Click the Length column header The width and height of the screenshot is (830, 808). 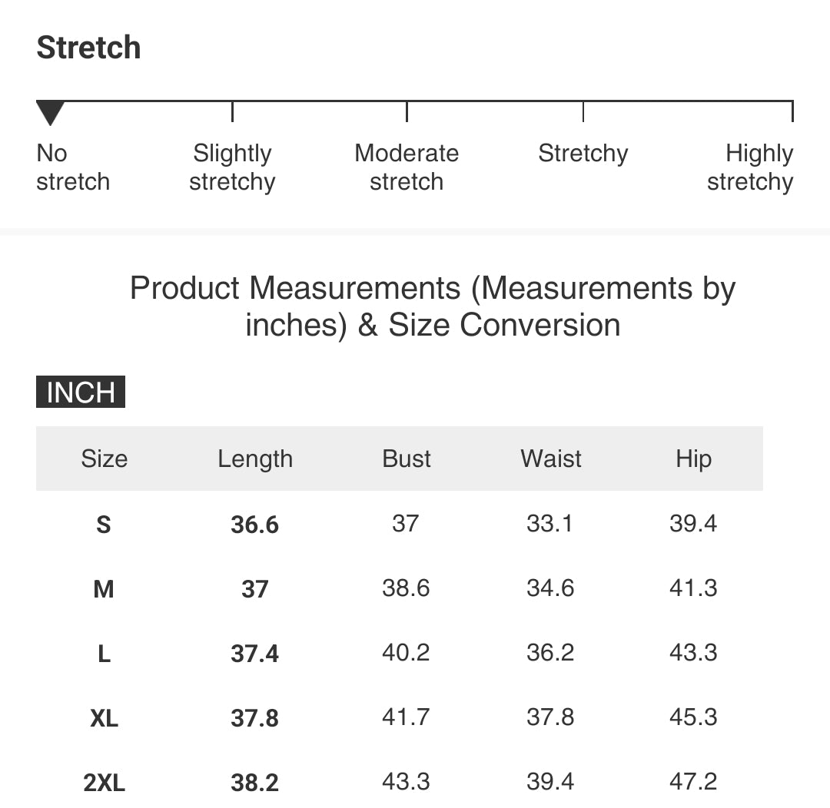coord(255,459)
